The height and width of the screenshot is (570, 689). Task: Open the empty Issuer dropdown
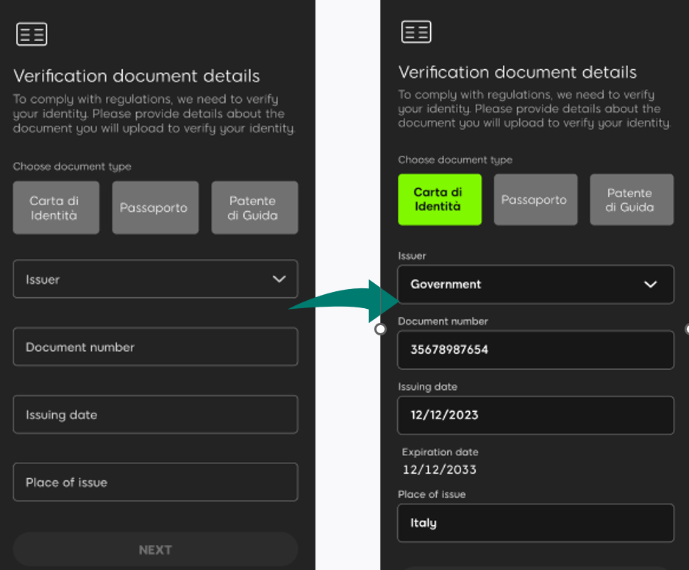pos(147,279)
